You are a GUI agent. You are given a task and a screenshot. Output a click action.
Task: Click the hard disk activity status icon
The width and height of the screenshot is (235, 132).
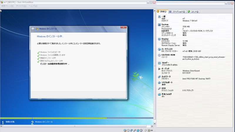click(125, 130)
